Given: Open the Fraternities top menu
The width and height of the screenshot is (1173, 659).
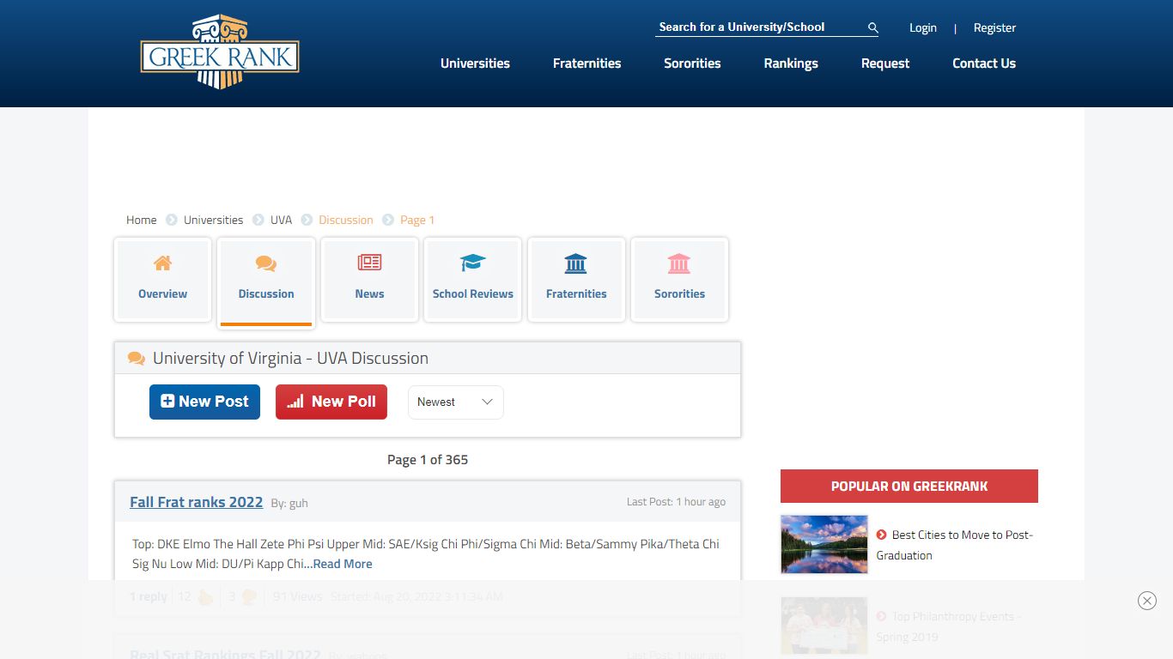Looking at the screenshot, I should click(x=586, y=63).
